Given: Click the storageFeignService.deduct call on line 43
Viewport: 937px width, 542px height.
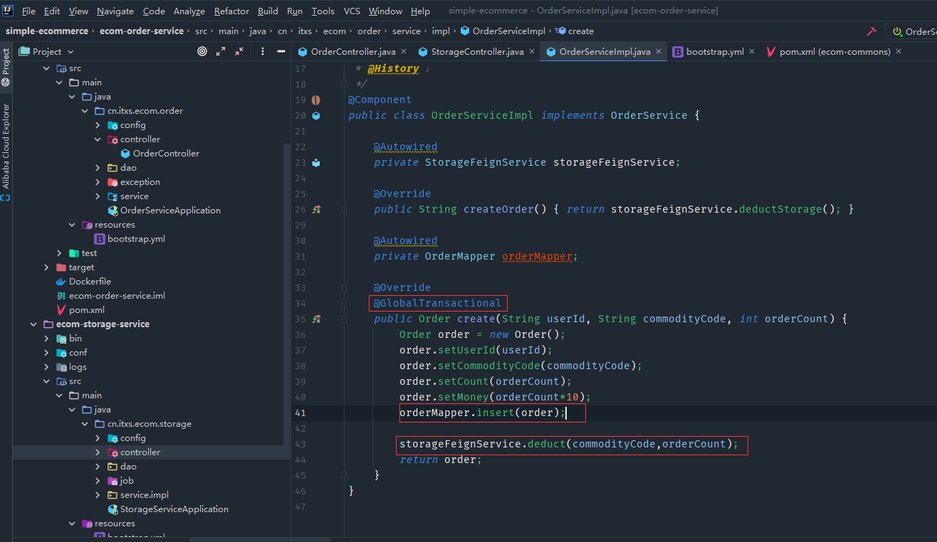Looking at the screenshot, I should tap(569, 444).
